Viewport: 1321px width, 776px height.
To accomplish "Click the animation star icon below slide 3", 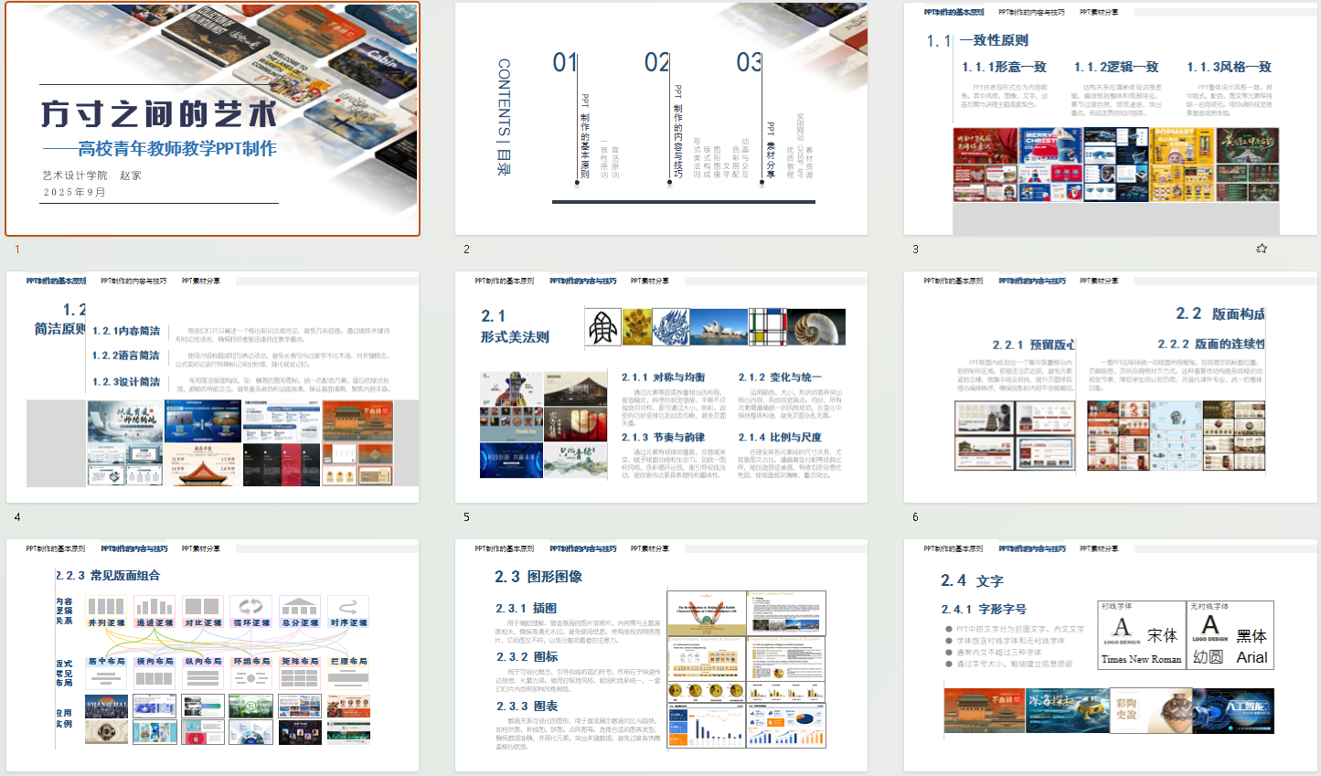I will point(1262,249).
